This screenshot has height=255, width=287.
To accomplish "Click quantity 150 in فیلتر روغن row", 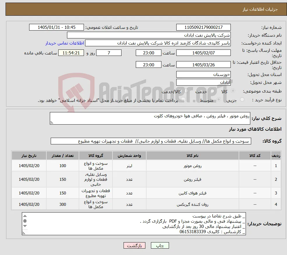I will click(63, 179).
